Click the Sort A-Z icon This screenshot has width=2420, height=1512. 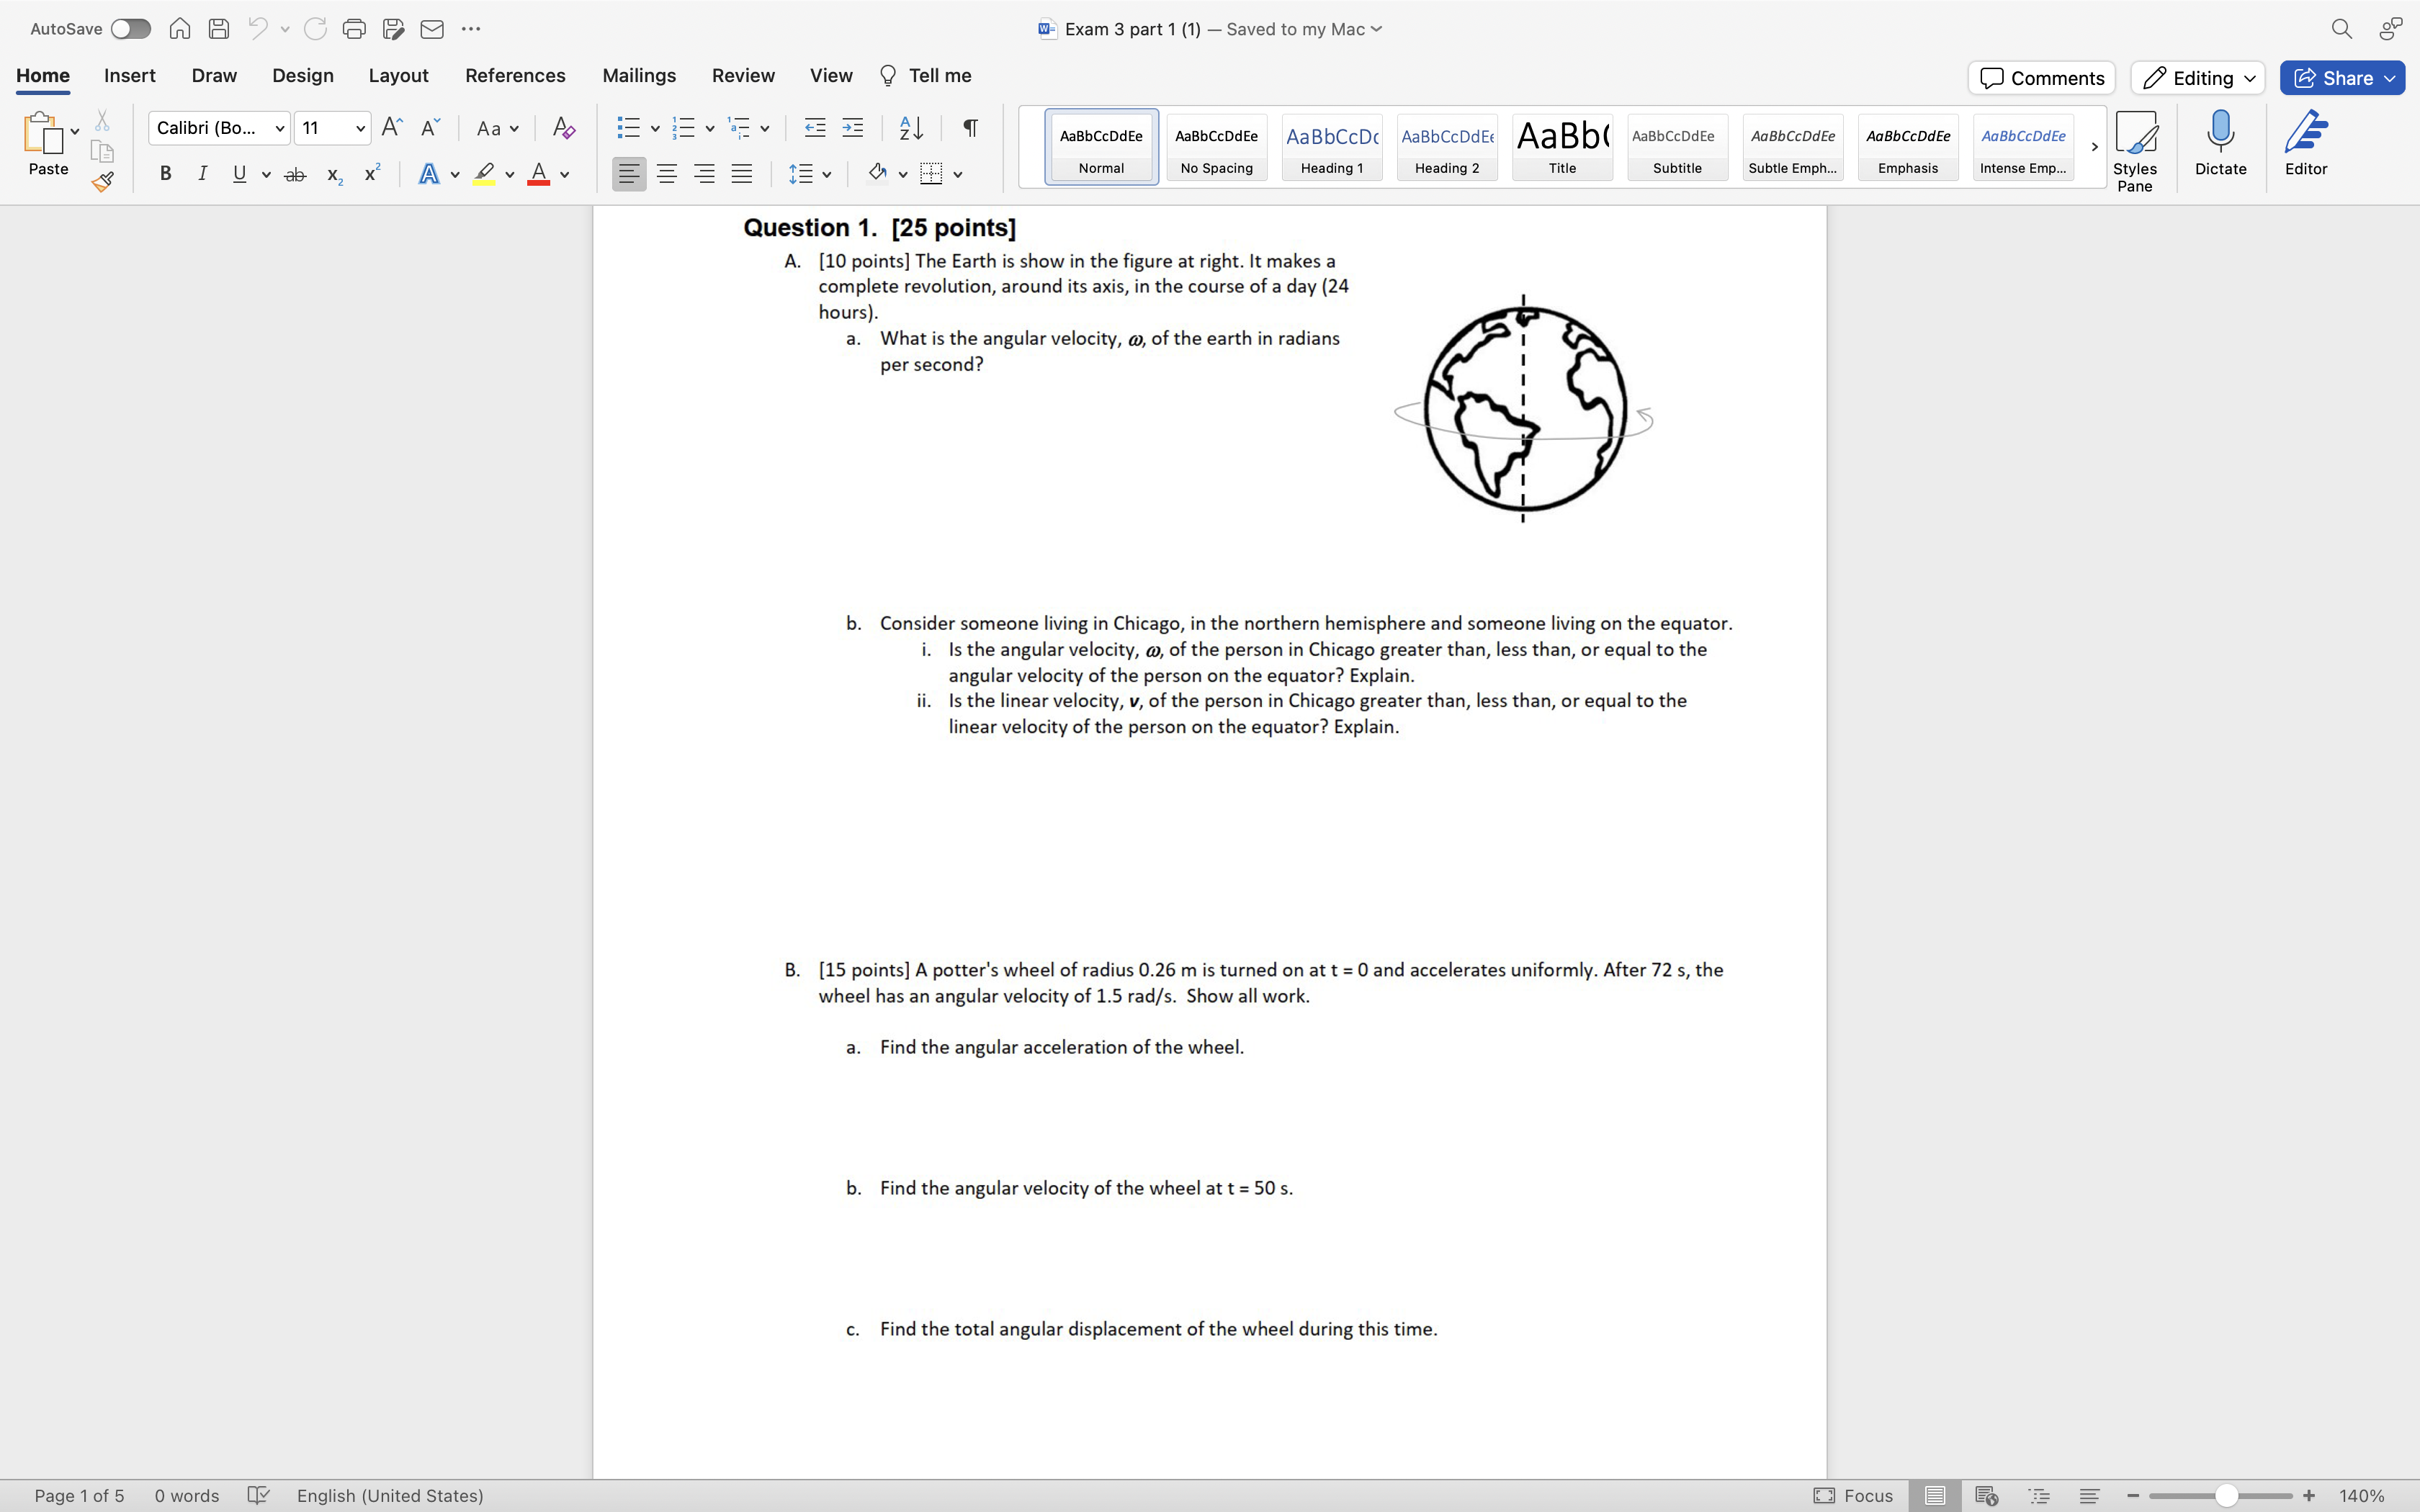[x=911, y=128]
